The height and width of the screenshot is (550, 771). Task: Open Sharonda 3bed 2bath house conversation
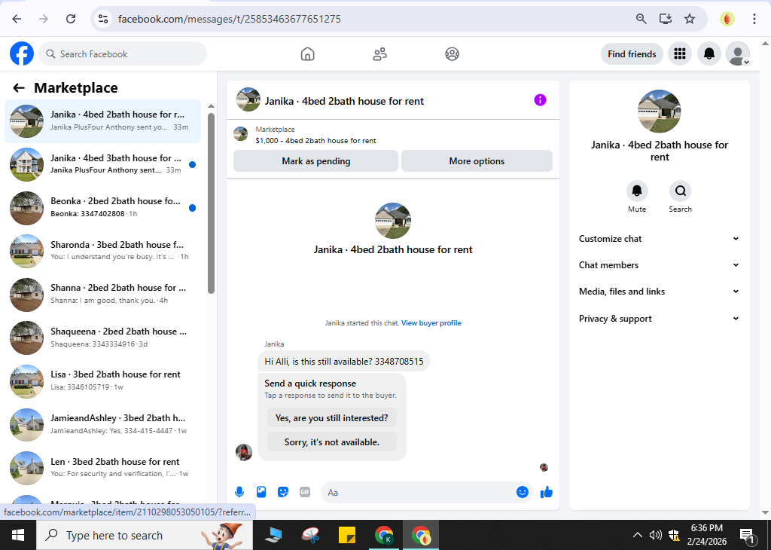click(x=102, y=251)
